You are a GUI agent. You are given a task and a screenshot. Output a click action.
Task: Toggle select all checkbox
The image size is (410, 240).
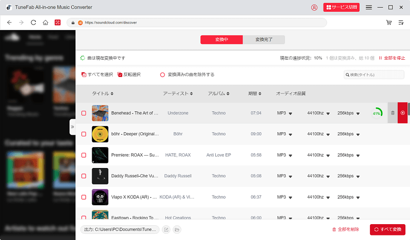(x=84, y=75)
